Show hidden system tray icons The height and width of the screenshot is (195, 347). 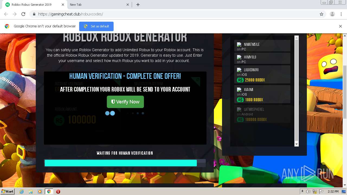point(302,191)
